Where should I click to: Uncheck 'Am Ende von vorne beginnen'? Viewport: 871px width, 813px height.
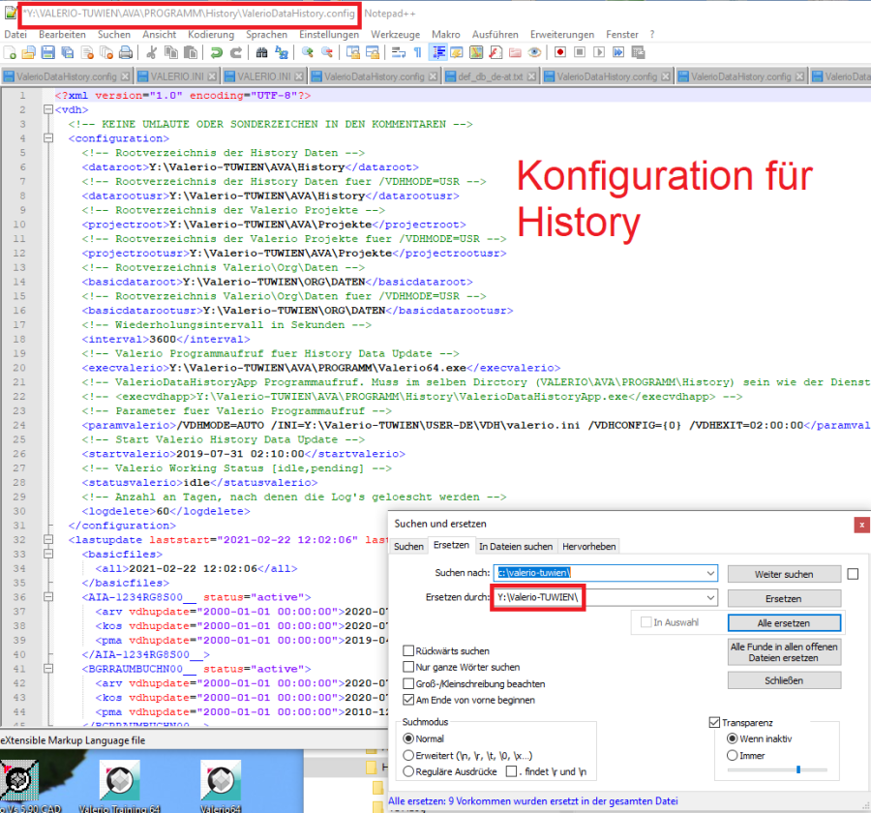click(x=408, y=700)
